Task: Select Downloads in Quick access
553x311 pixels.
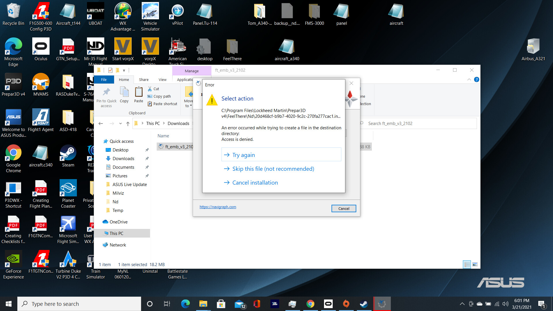Action: pos(123,158)
